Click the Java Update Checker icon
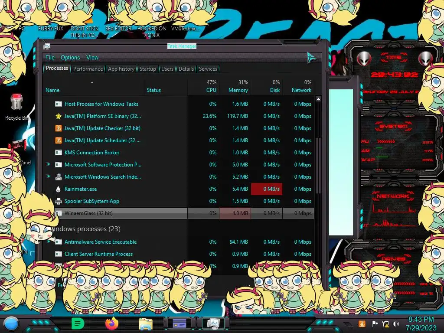Viewport: 444px width, 333px height. (59, 128)
